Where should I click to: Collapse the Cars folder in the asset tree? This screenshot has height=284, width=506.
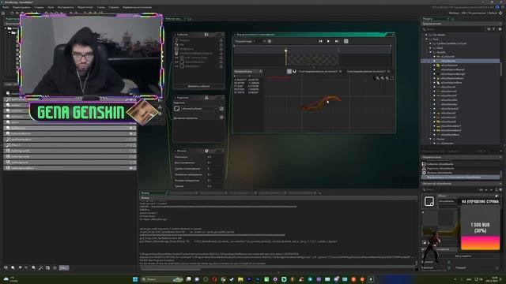[426, 39]
